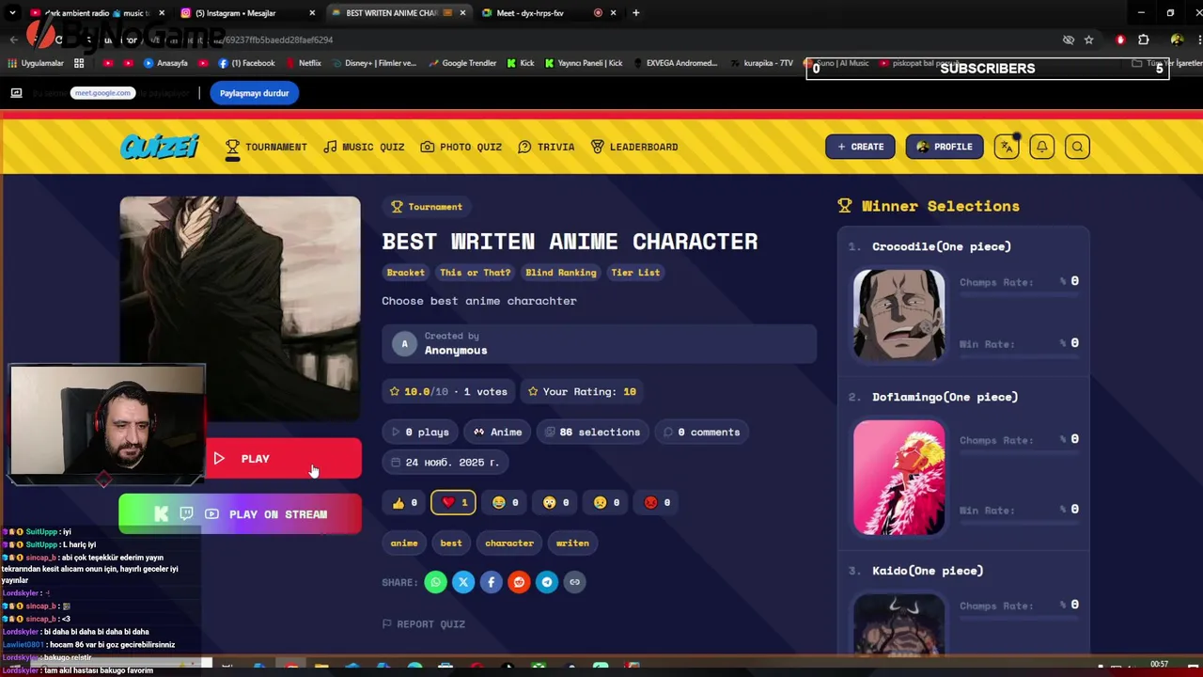Share via Telegram icon
Image resolution: width=1203 pixels, height=677 pixels.
(x=547, y=582)
